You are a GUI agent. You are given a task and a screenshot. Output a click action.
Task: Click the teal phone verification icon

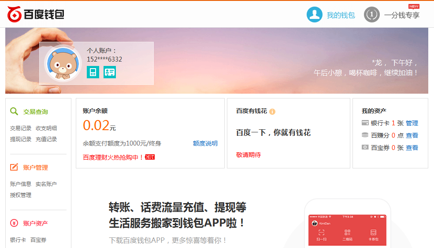click(93, 72)
